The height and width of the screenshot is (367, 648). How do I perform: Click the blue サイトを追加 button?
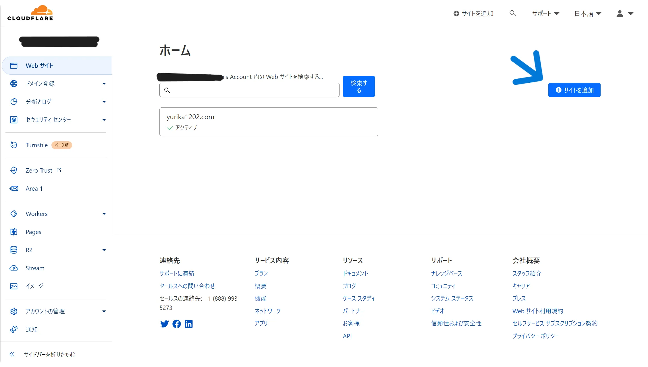pos(574,90)
